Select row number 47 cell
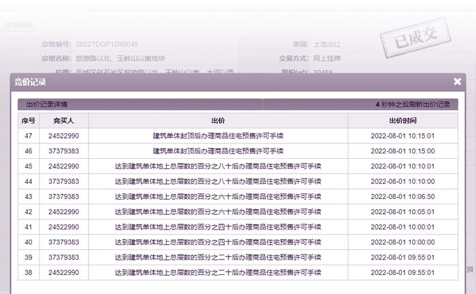 click(x=29, y=136)
